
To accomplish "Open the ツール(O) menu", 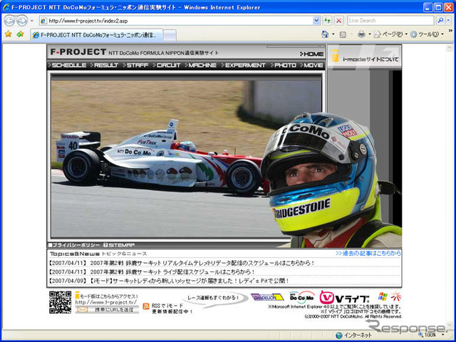I will (427, 34).
